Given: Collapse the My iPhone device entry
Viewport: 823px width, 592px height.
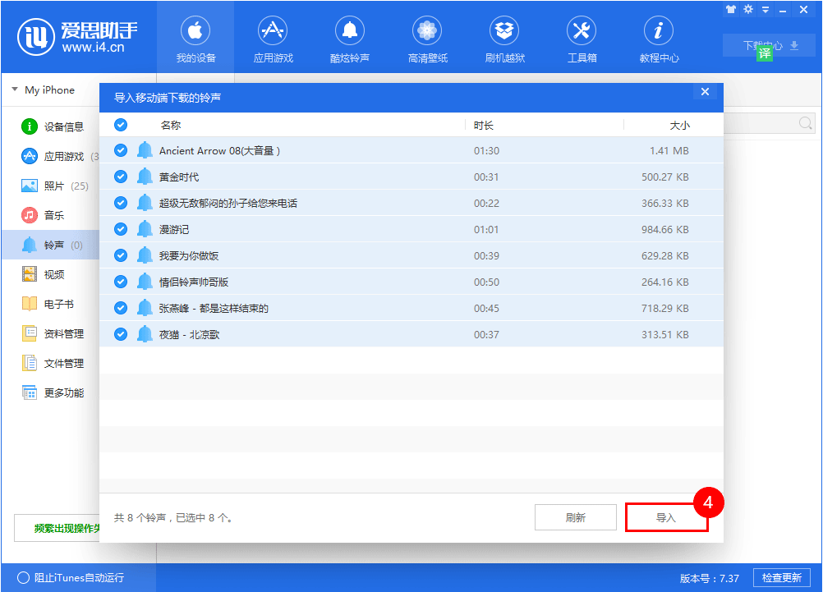Looking at the screenshot, I should click(13, 89).
